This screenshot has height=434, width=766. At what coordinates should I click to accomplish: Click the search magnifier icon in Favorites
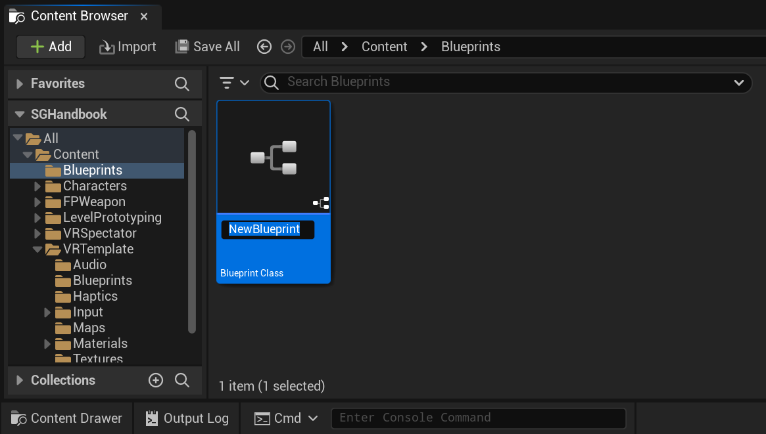coord(181,83)
